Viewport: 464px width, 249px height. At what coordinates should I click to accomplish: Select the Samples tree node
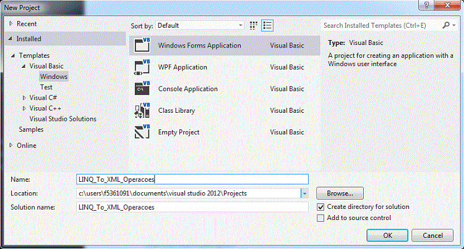coord(31,129)
